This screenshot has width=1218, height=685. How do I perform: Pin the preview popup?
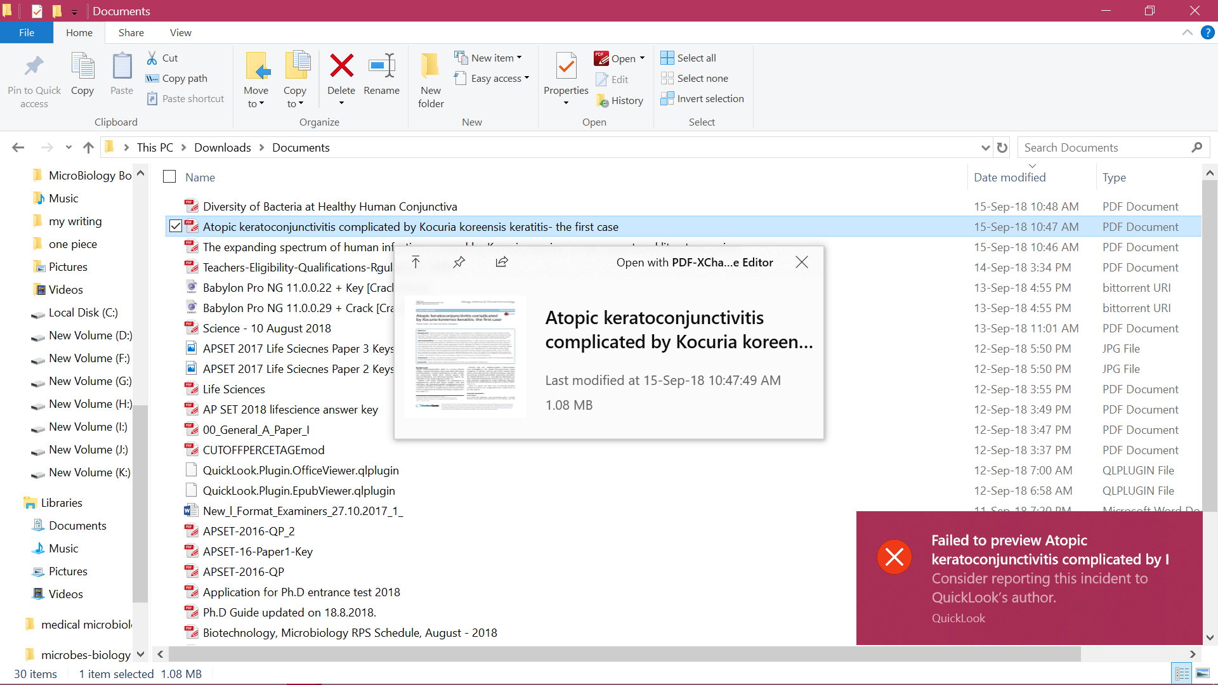459,262
